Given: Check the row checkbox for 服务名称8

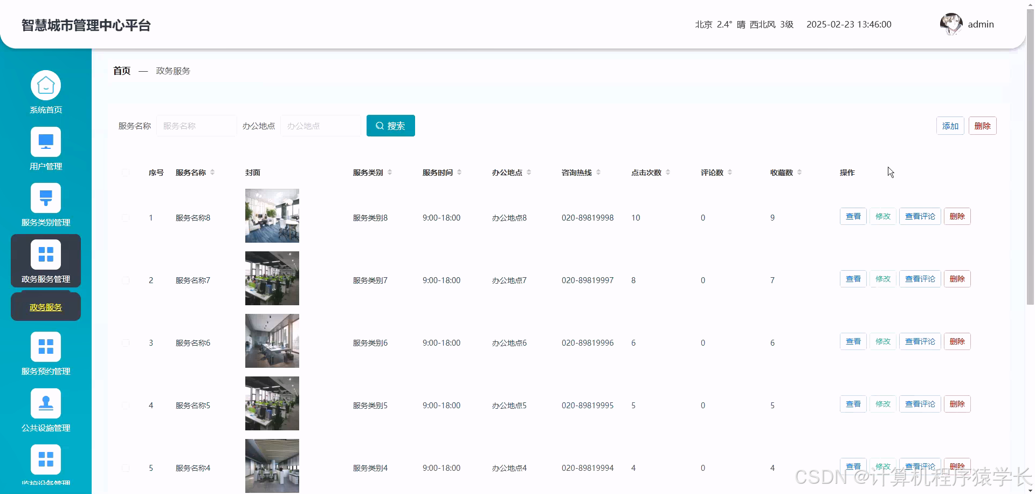Looking at the screenshot, I should (x=126, y=218).
